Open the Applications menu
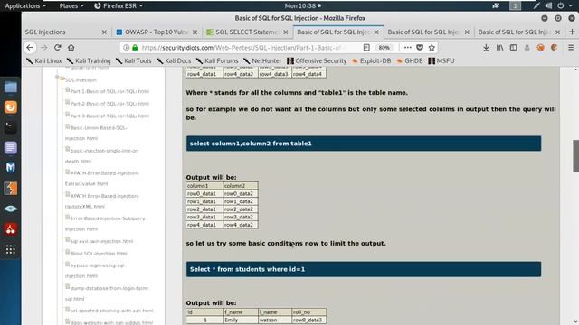This screenshot has height=325, width=579. click(x=25, y=5)
